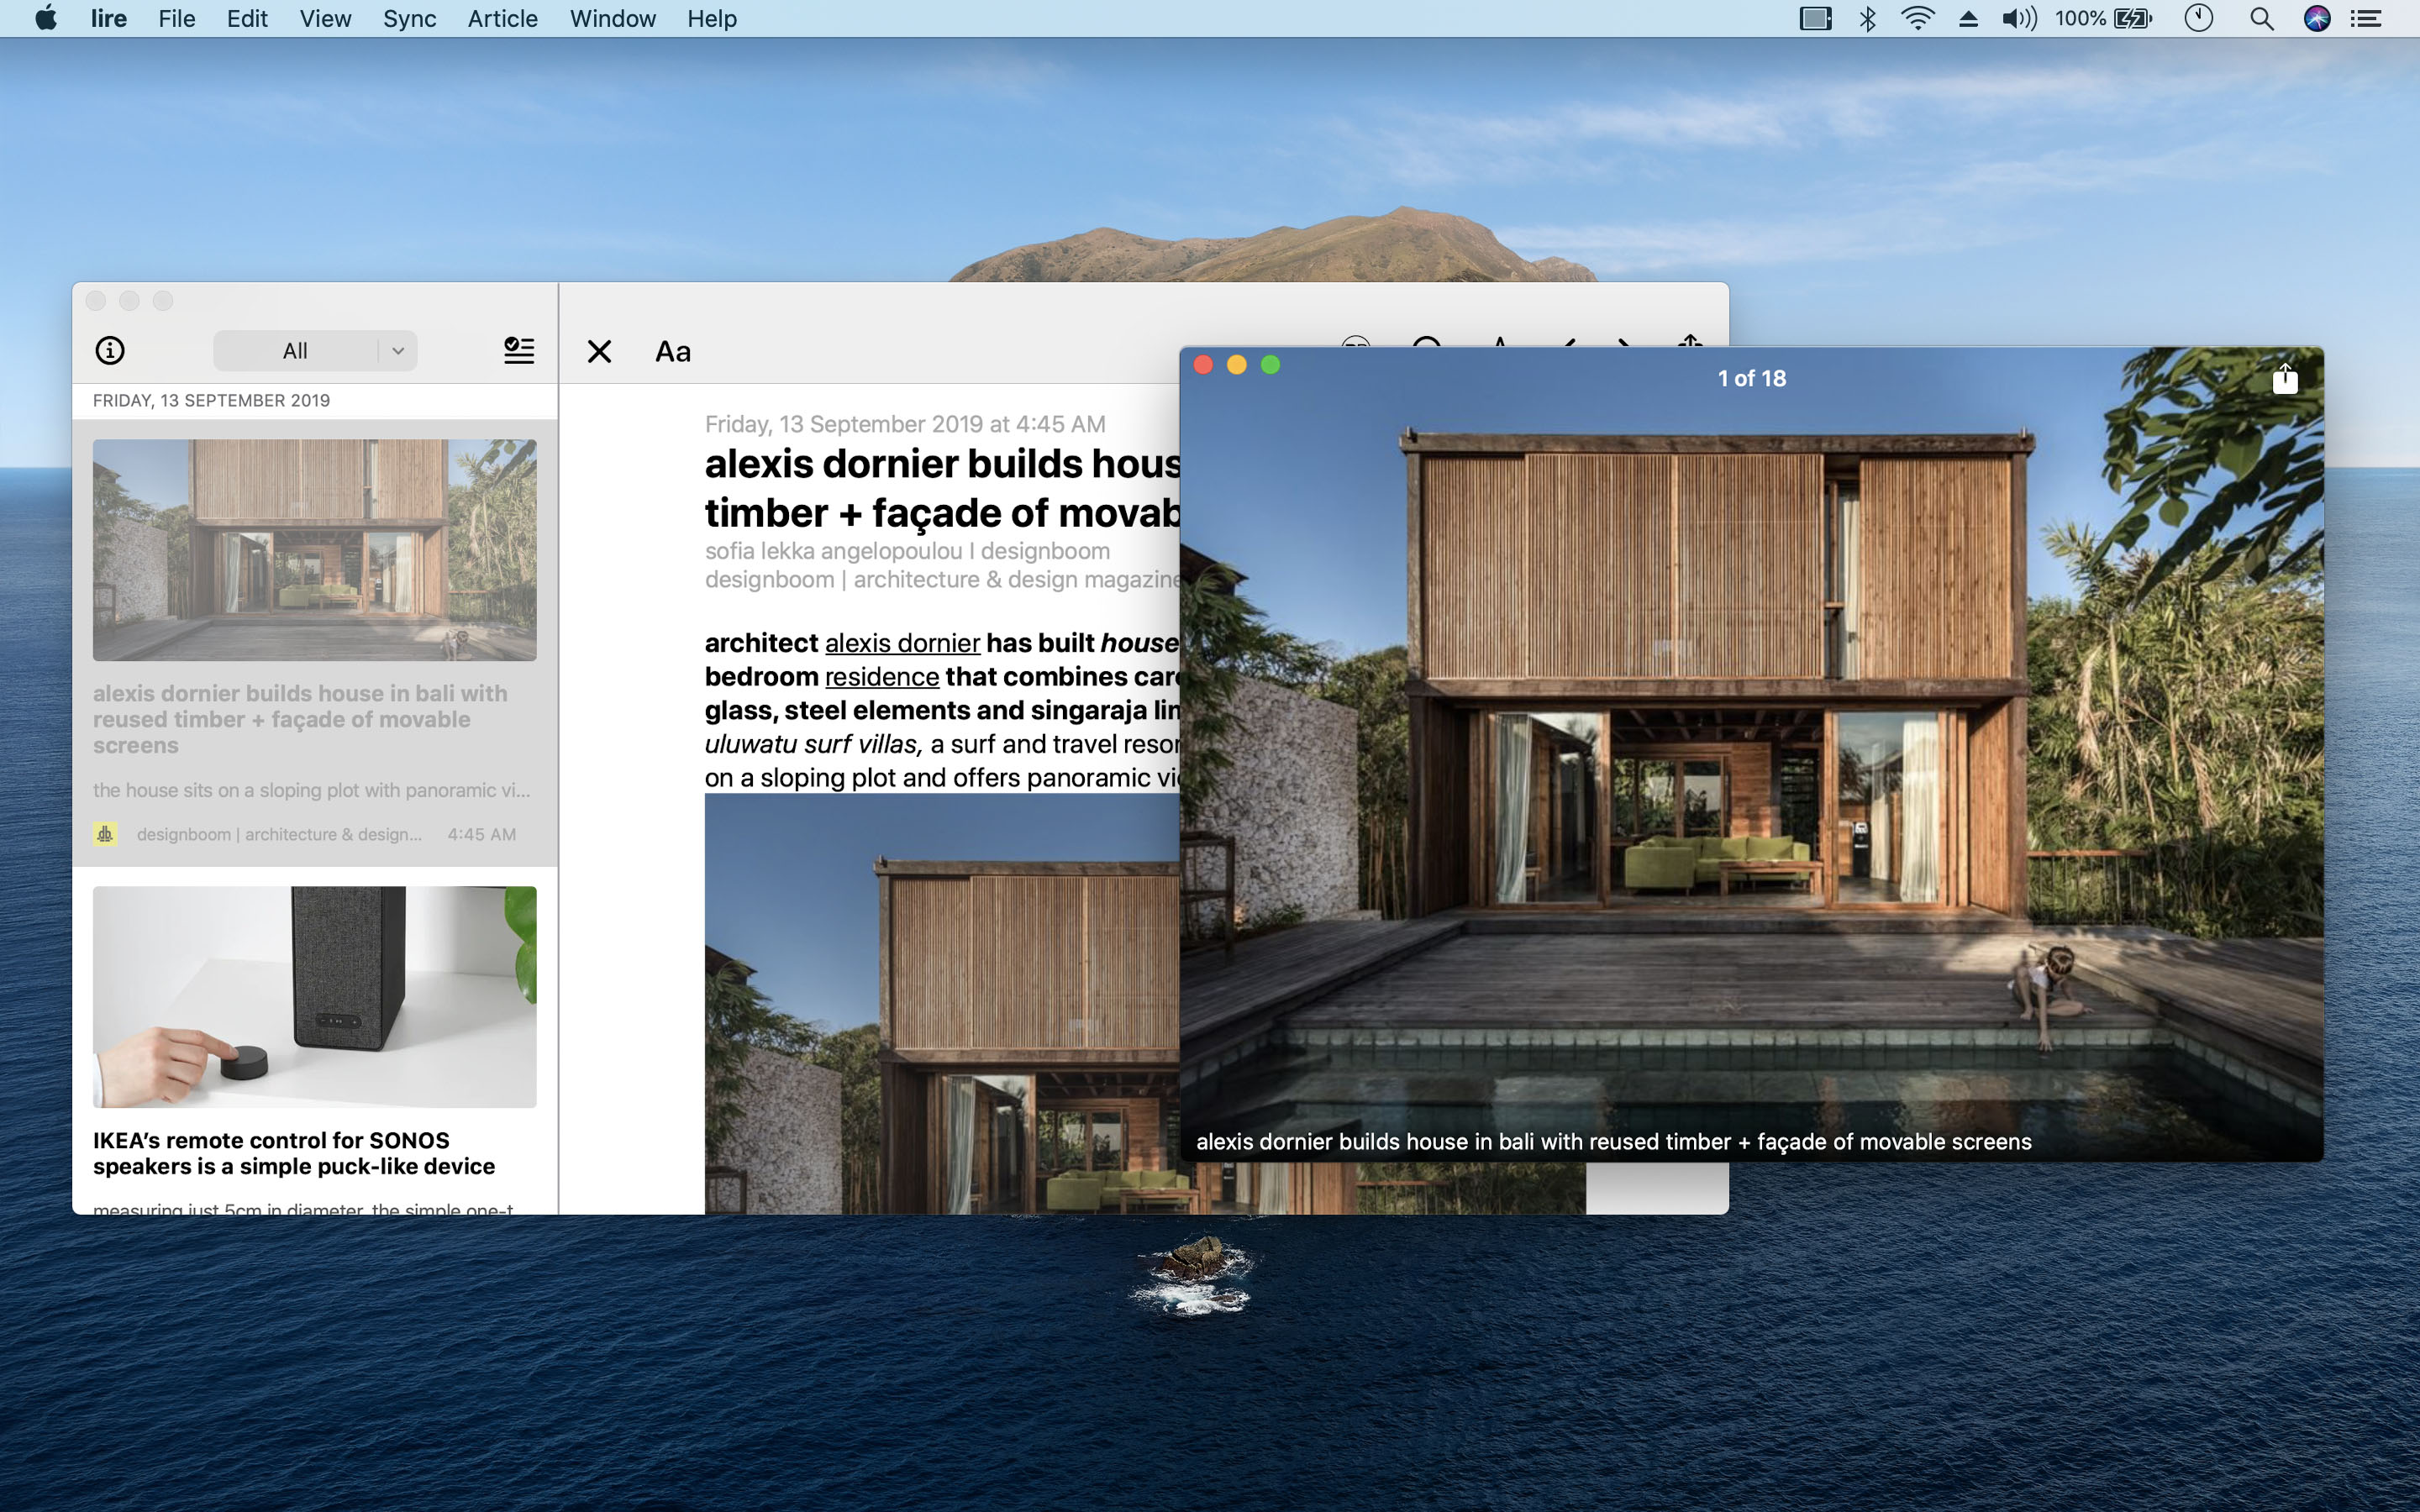2420x1512 pixels.
Task: Click the 4:45 AM timestamp in list
Action: pyautogui.click(x=481, y=834)
